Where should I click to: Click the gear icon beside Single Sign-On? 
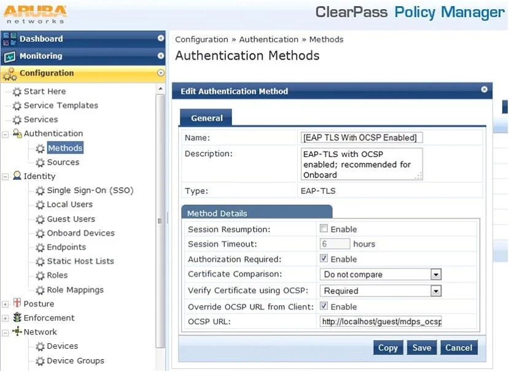click(x=41, y=191)
